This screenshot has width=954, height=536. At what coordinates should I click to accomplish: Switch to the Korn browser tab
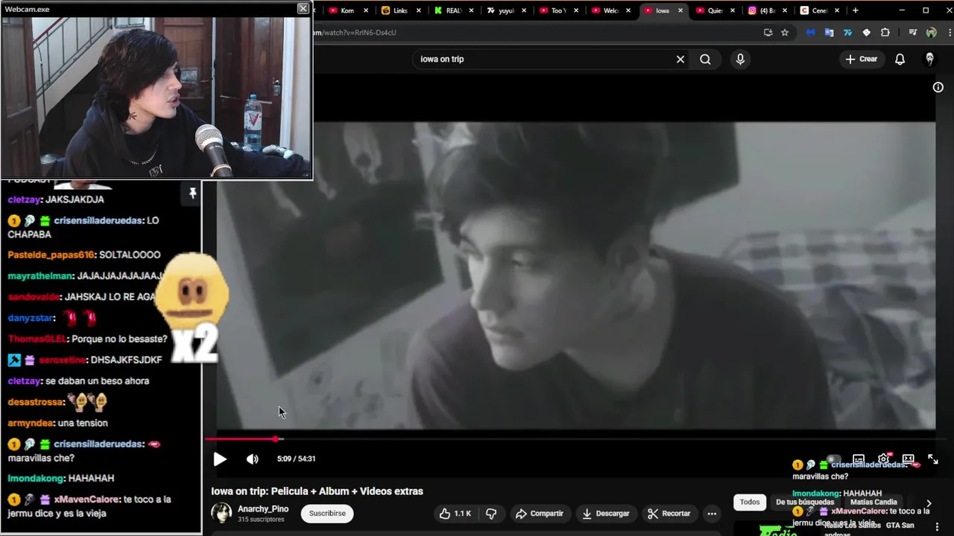click(x=347, y=10)
